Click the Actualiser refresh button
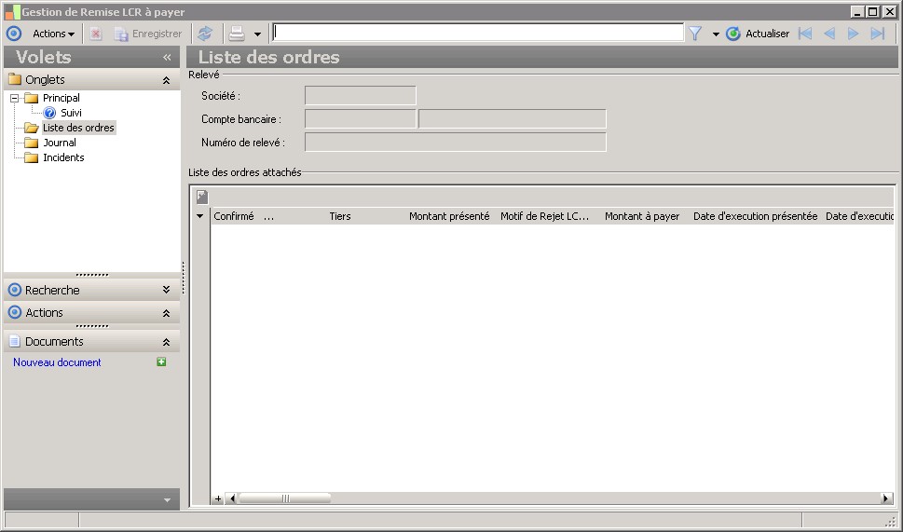This screenshot has width=903, height=532. (758, 34)
